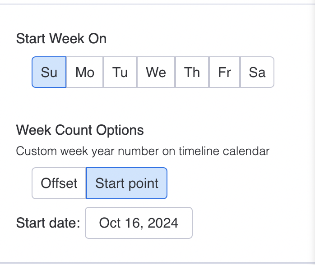Pick Th in Start Week On
Screen dimensions: 315x265
click(x=192, y=72)
